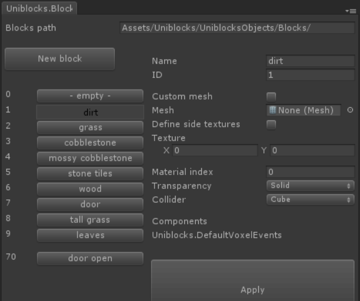Screen dimensions: 360x301
Task: Enable Define side textures checkbox
Action: 271,125
